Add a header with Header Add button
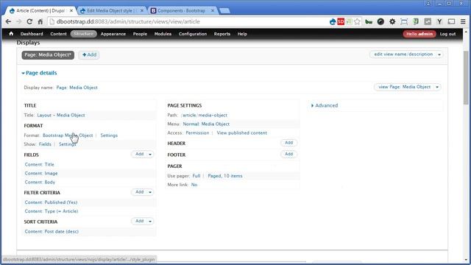This screenshot has height=265, width=471. coord(289,143)
